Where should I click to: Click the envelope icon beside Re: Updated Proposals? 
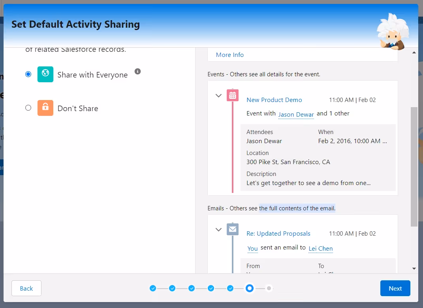[x=233, y=229]
